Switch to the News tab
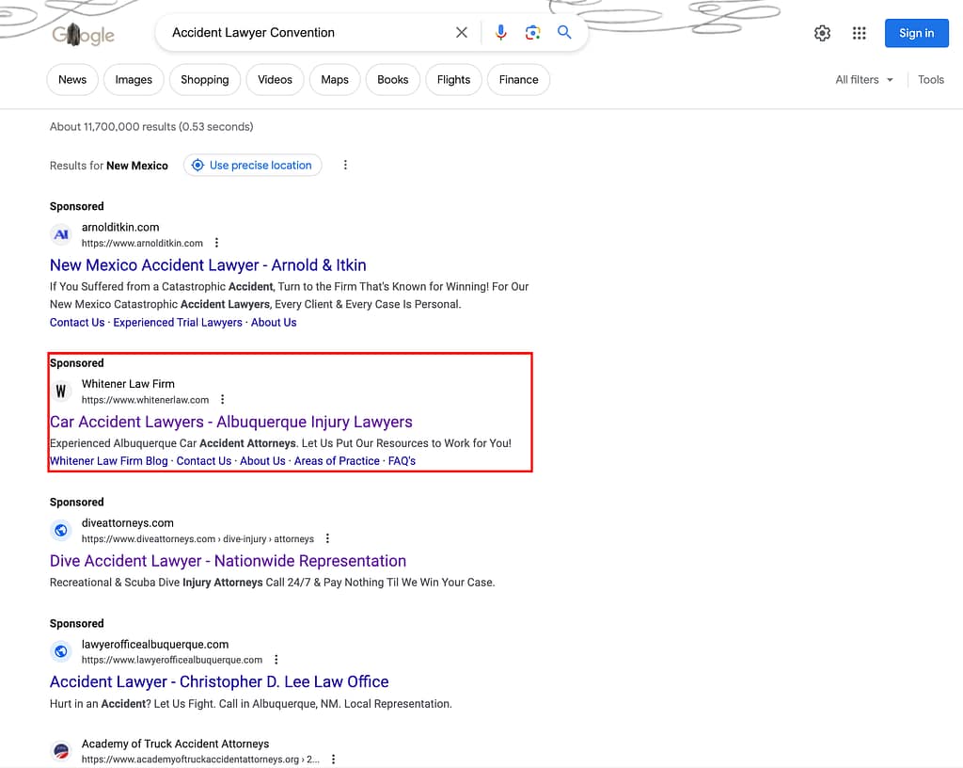 click(72, 80)
